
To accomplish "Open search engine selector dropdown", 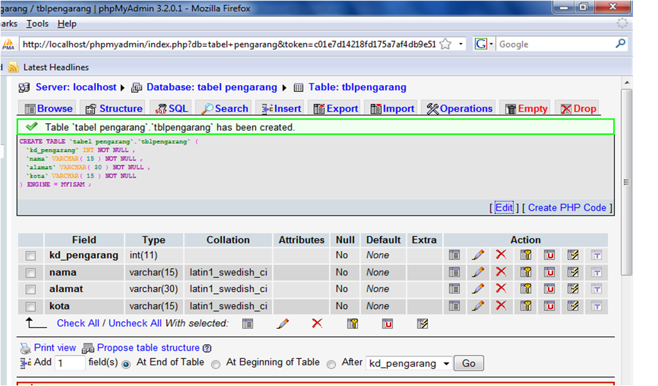I will pyautogui.click(x=484, y=44).
